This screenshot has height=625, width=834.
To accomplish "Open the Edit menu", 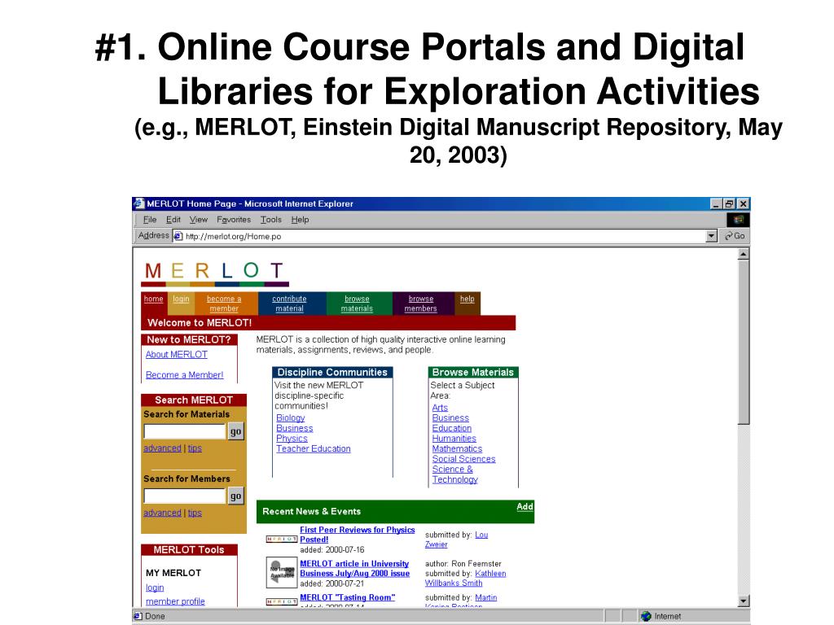I will click(x=173, y=220).
